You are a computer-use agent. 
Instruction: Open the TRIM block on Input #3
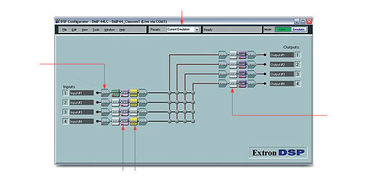point(143,112)
